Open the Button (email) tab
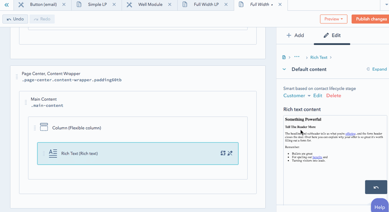This screenshot has width=389, height=212. pyautogui.click(x=43, y=4)
